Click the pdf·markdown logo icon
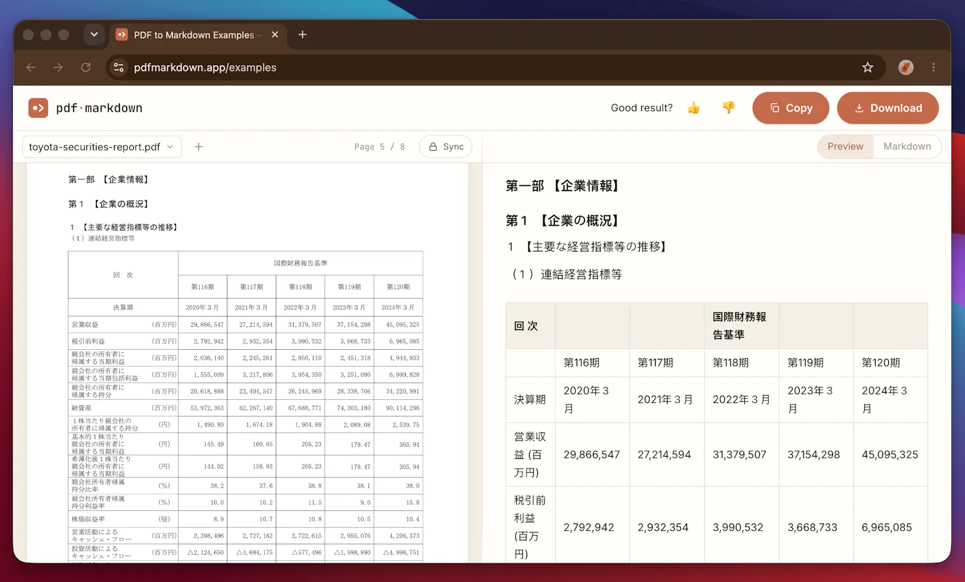The image size is (965, 582). [39, 108]
